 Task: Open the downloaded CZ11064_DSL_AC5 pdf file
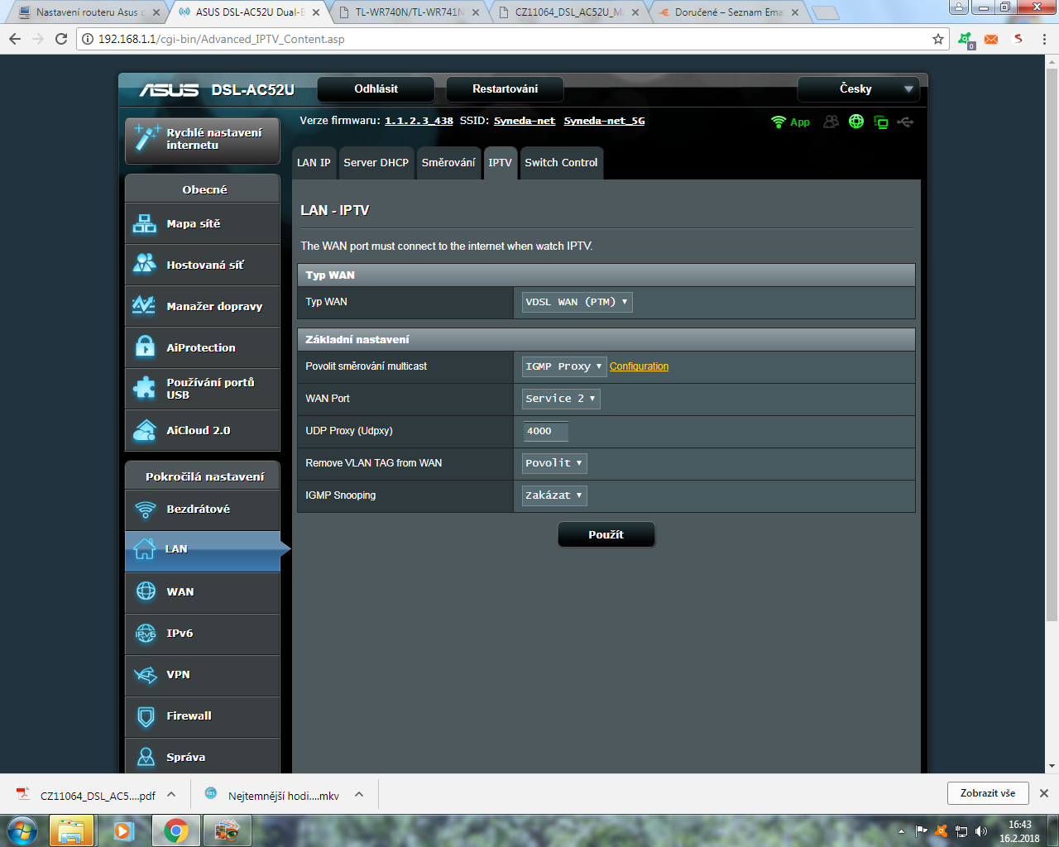pyautogui.click(x=87, y=796)
